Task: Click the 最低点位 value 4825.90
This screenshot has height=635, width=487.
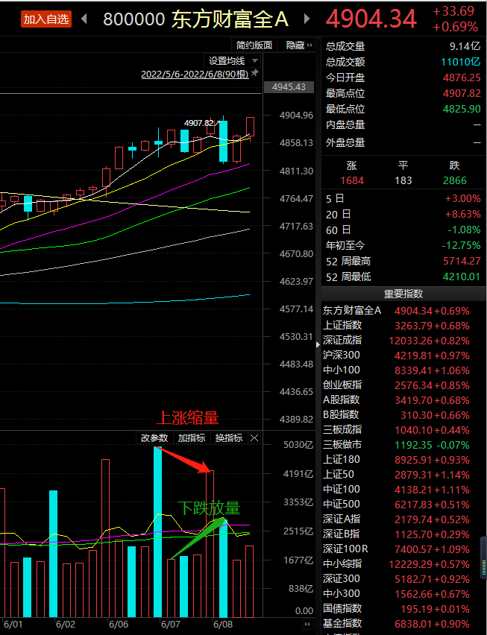Action: [x=462, y=109]
